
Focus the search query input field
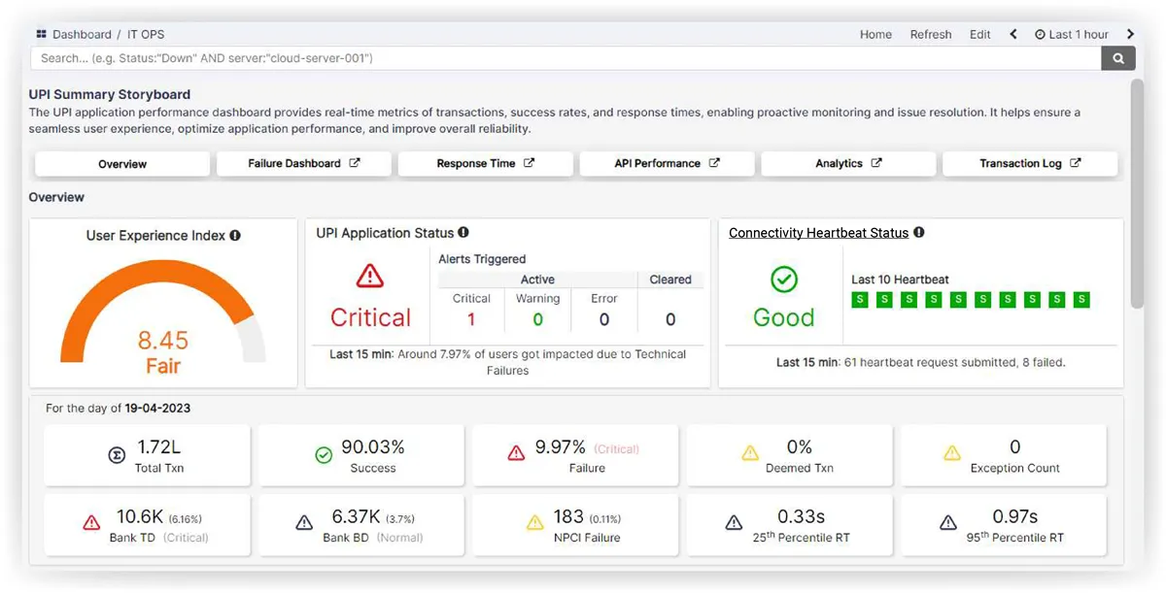click(566, 58)
